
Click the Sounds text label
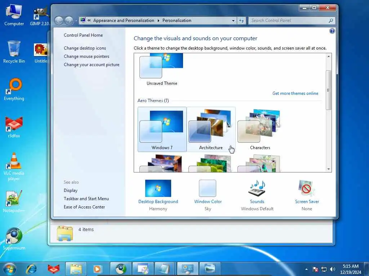pyautogui.click(x=257, y=202)
